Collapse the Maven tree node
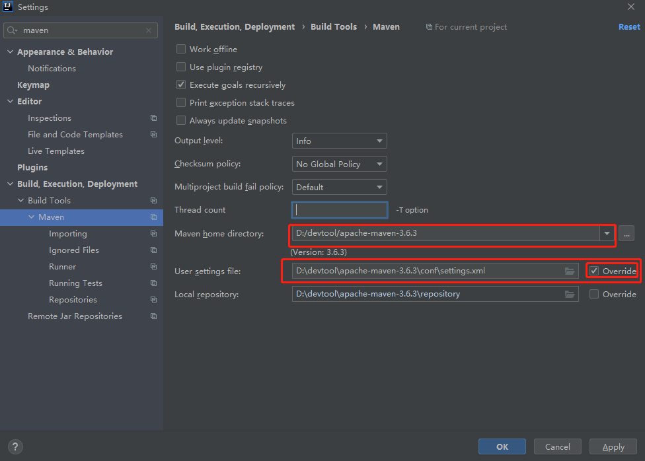The image size is (645, 461). coord(32,217)
